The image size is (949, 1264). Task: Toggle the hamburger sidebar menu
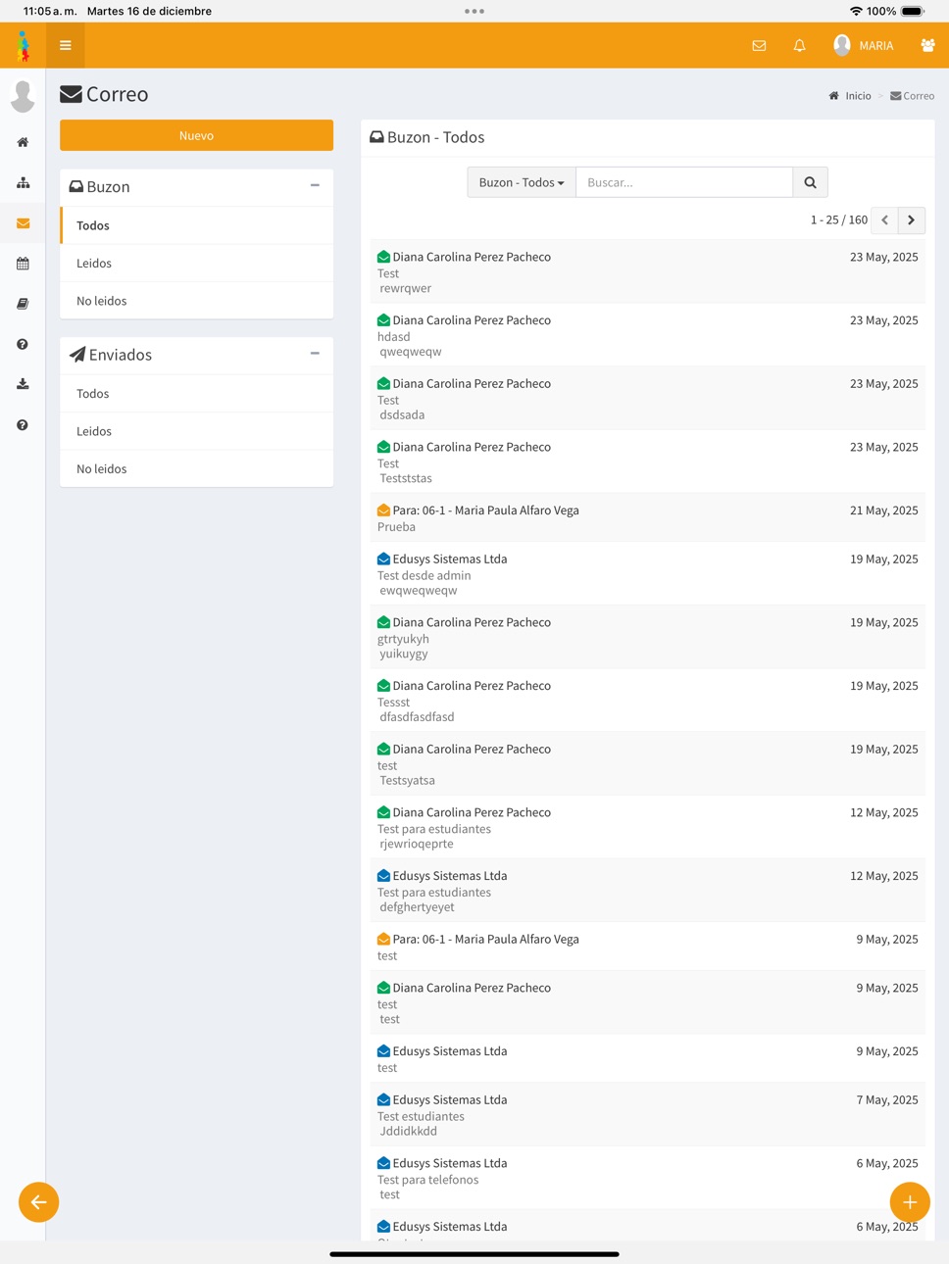click(x=66, y=45)
